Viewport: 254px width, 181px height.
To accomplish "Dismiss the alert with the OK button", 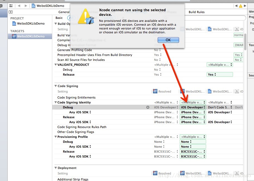I will tap(168, 40).
